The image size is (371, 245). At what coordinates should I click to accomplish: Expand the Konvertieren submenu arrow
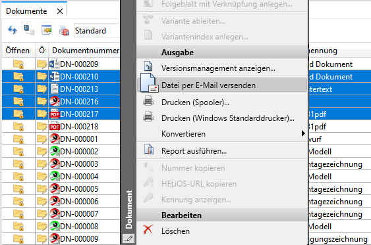click(x=303, y=133)
